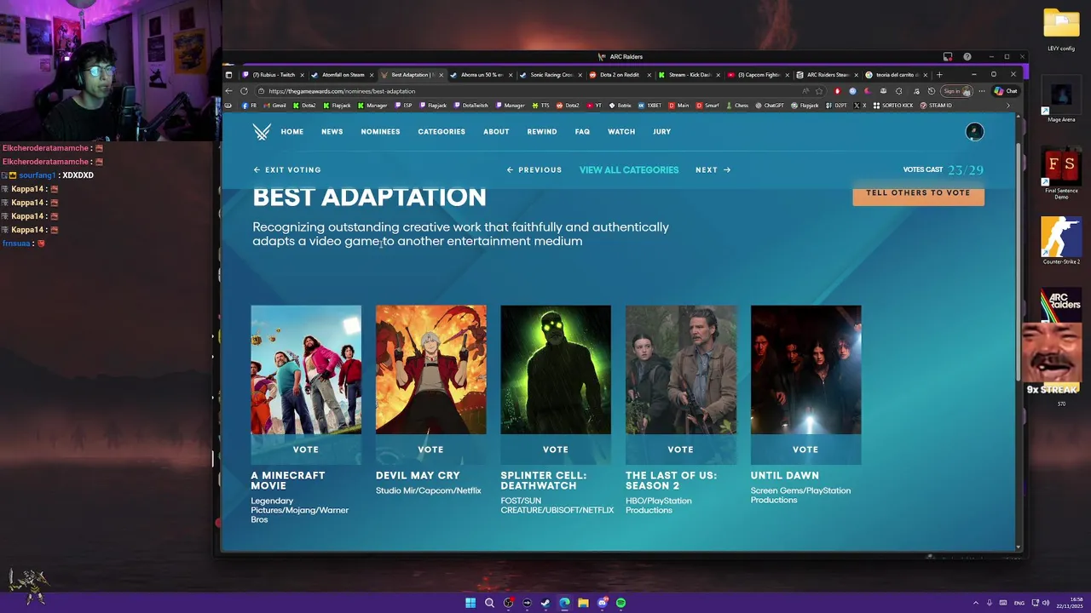
Task: Open NOMINEES in site navigation
Action: (380, 132)
